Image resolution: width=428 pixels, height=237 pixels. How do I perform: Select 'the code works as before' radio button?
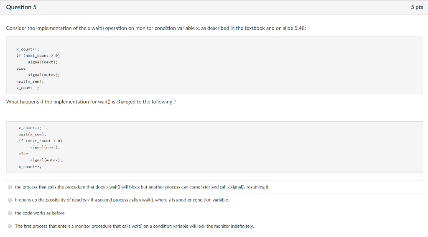[10, 213]
